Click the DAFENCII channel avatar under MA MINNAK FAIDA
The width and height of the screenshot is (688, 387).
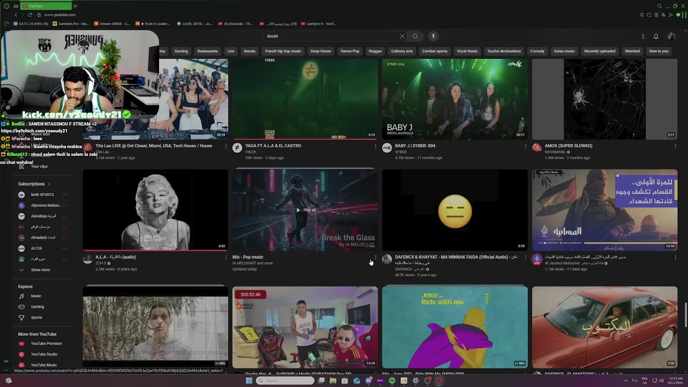[387, 259]
